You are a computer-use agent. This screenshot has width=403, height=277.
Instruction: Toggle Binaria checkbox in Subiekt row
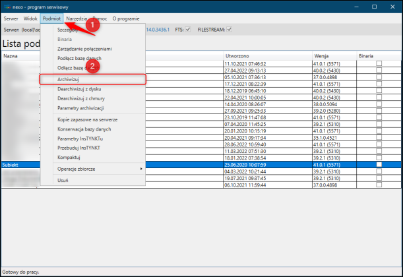tap(379, 164)
